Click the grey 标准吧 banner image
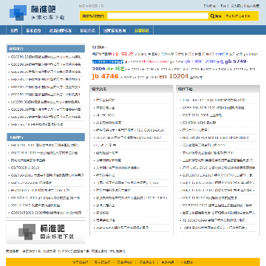266x266 pixels. click(x=46, y=232)
